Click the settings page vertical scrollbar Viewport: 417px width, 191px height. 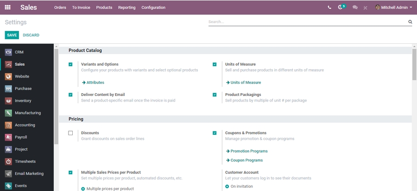(414, 65)
